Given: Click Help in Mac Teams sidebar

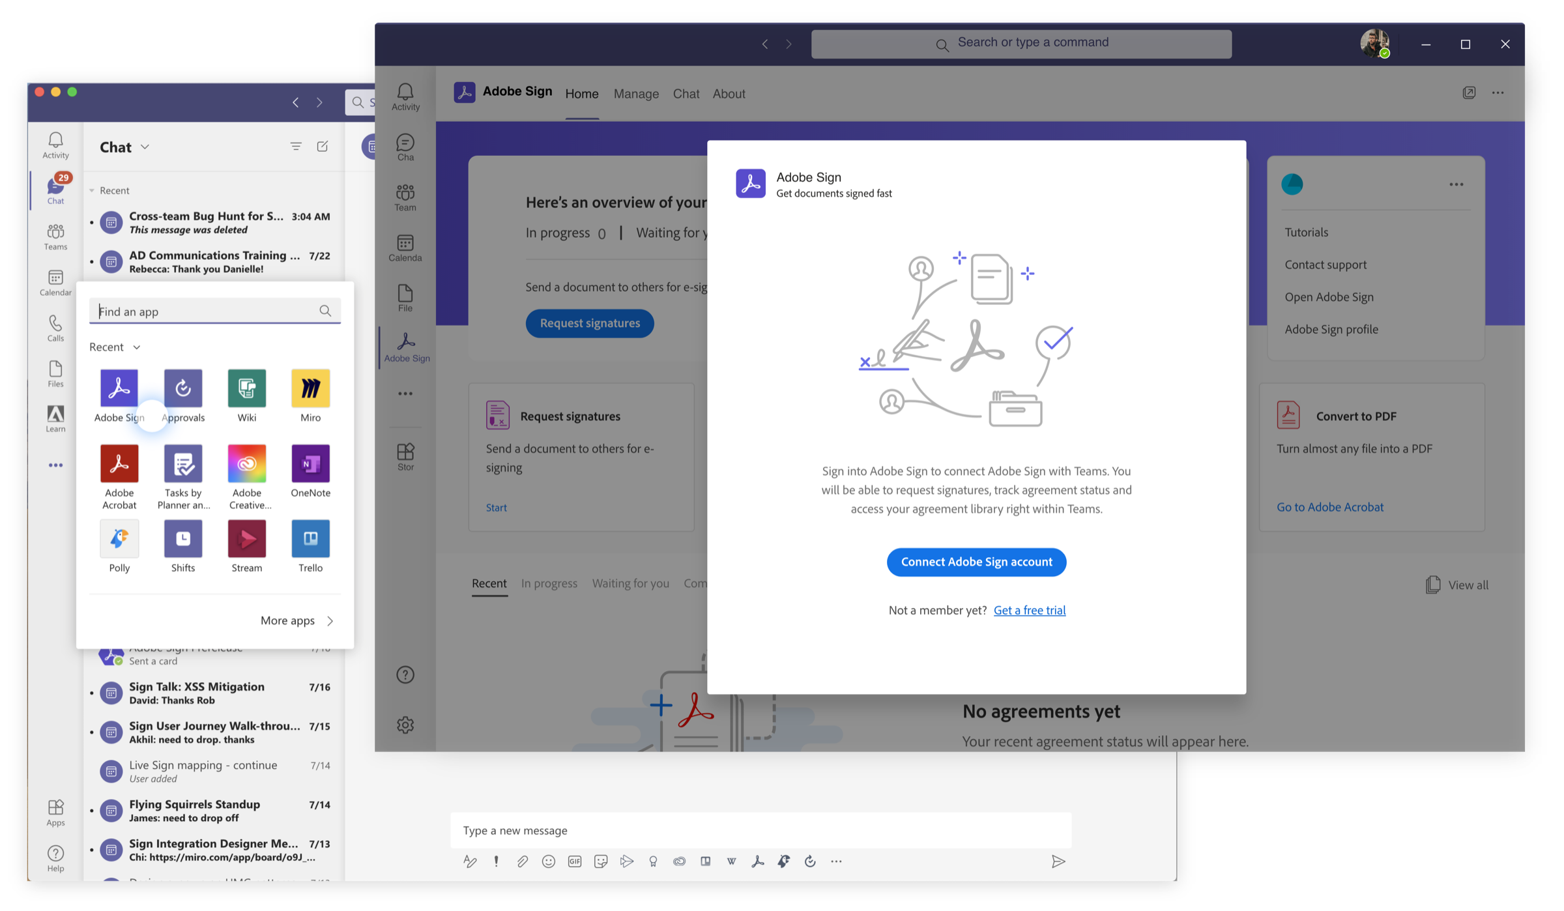Looking at the screenshot, I should [x=55, y=858].
